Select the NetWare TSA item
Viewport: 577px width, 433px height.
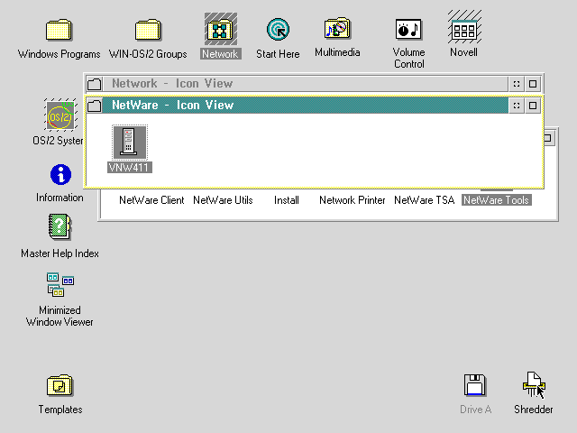[x=425, y=200]
